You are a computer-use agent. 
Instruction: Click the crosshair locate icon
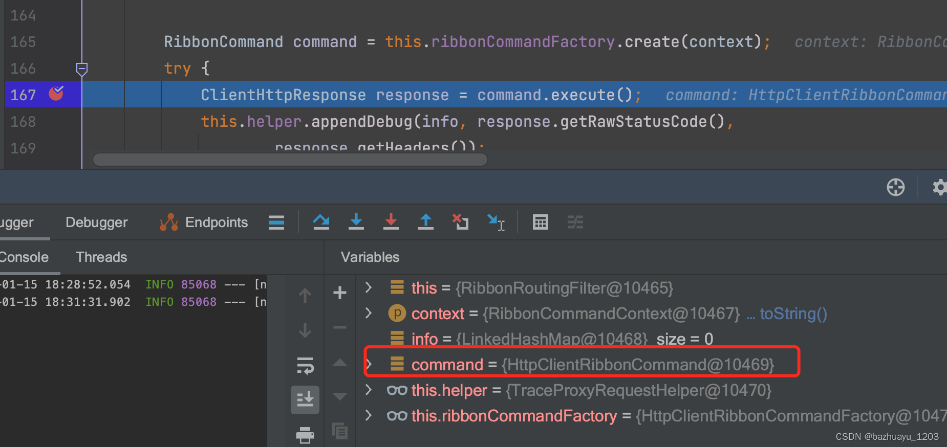896,187
